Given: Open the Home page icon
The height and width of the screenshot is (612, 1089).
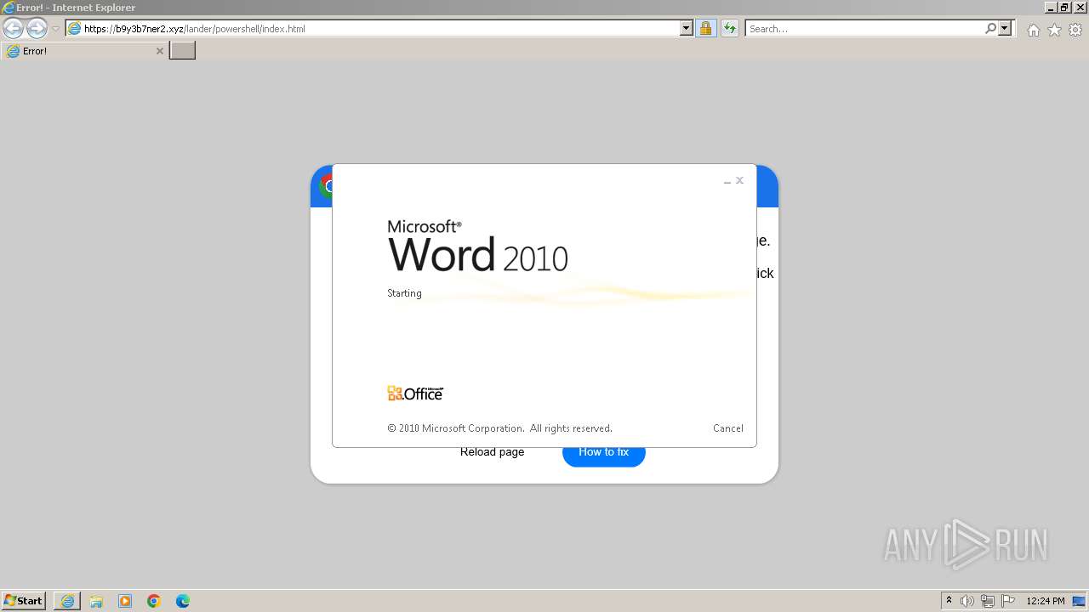Looking at the screenshot, I should [x=1033, y=30].
